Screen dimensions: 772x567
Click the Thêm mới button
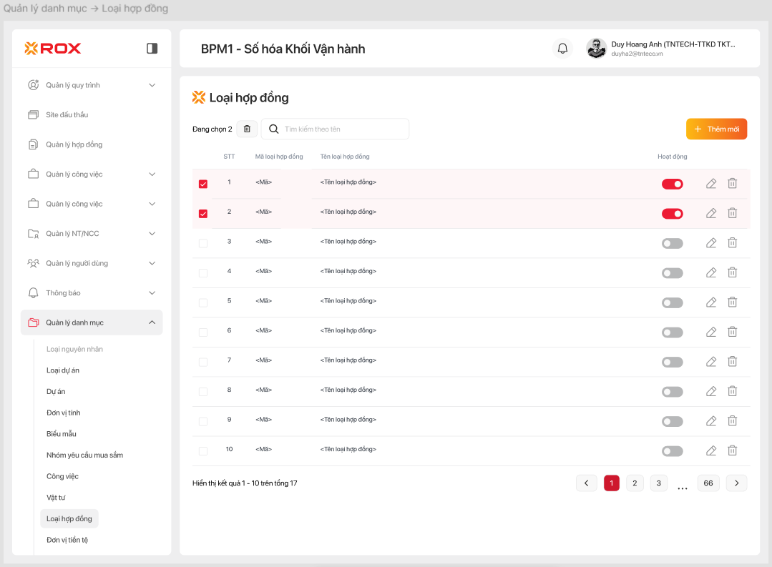pyautogui.click(x=716, y=129)
